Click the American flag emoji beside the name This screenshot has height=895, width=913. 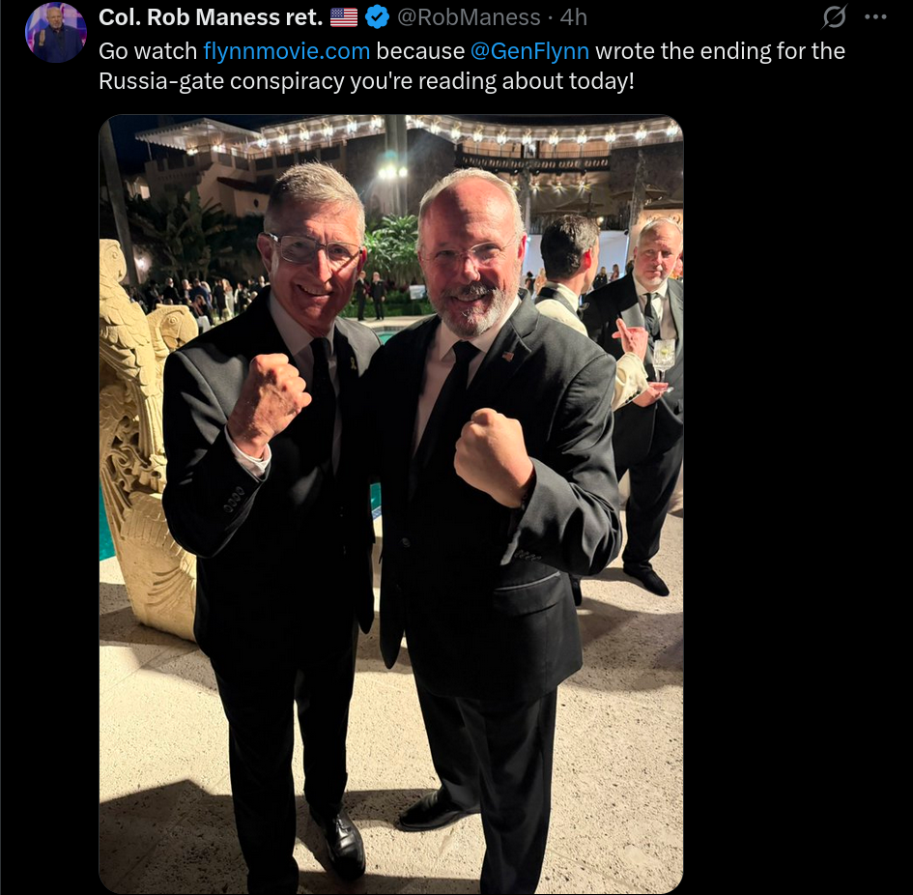pos(344,17)
